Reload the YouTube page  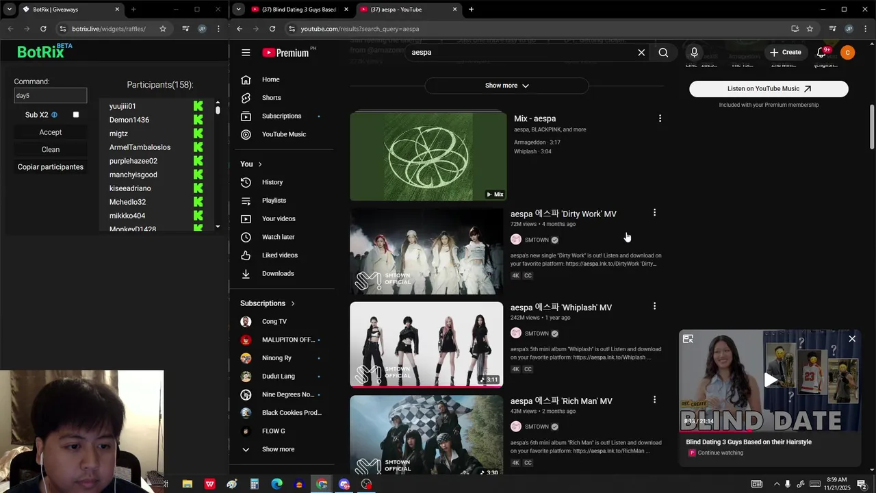[272, 29]
